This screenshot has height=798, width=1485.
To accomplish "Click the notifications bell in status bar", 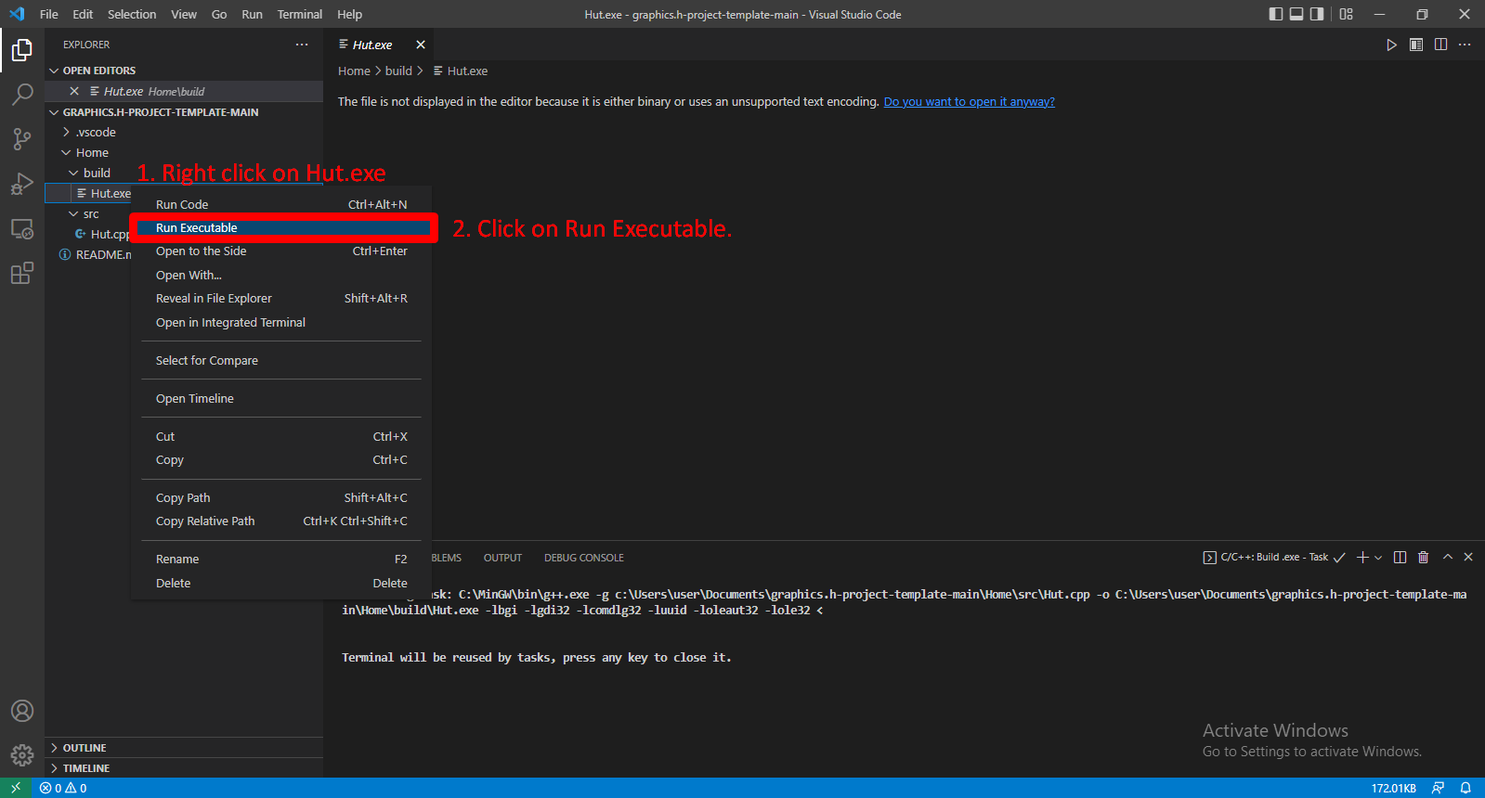I will [x=1465, y=788].
